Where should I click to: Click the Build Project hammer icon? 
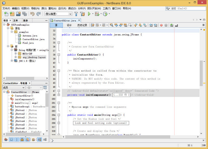click(76, 14)
